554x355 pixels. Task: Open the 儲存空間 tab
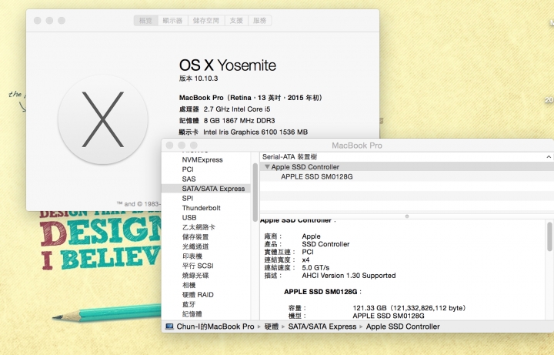coord(206,21)
